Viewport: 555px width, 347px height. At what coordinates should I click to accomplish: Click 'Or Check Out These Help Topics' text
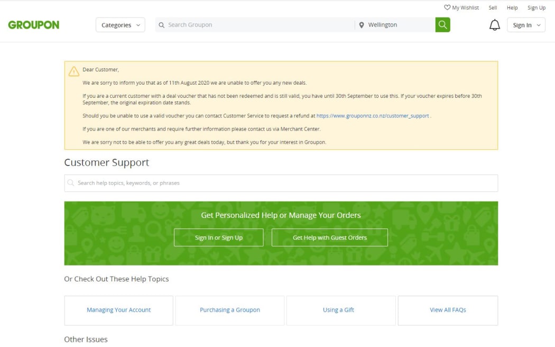coord(116,279)
